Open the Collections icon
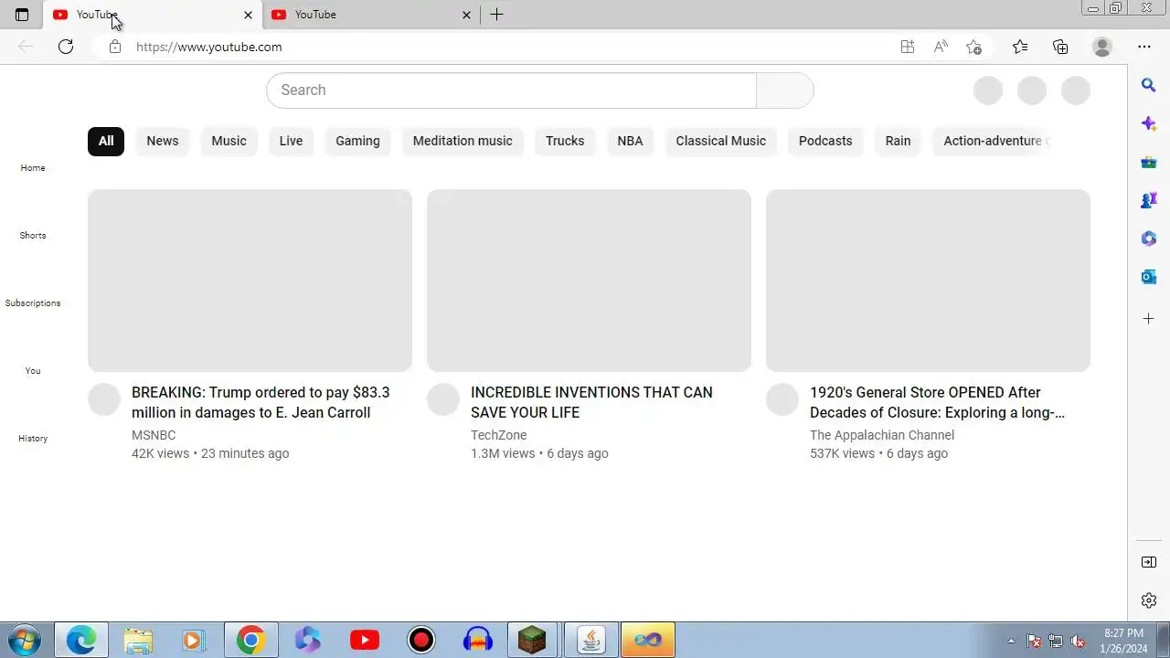1170x658 pixels. coord(1060,47)
